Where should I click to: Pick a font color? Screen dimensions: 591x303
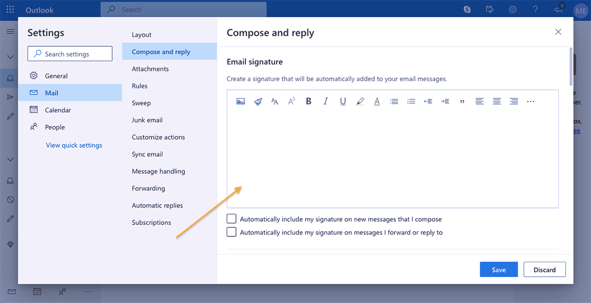tap(377, 102)
